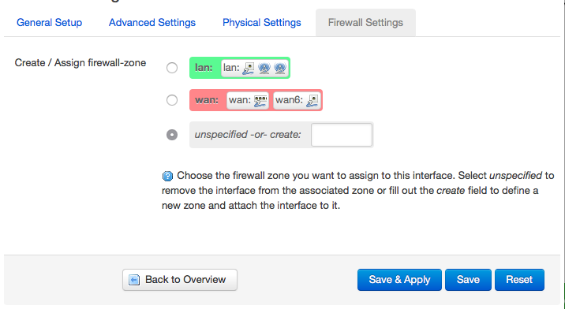Click the ethernet icon next to wan6

click(312, 100)
